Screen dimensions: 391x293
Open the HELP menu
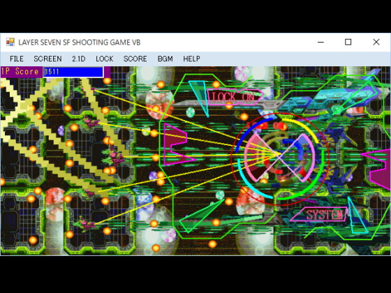click(x=191, y=59)
